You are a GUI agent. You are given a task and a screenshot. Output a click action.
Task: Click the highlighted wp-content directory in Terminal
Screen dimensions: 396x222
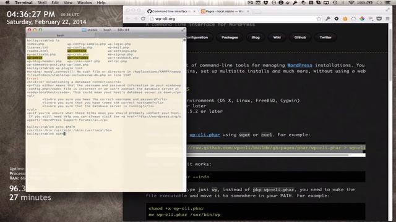(x=77, y=51)
